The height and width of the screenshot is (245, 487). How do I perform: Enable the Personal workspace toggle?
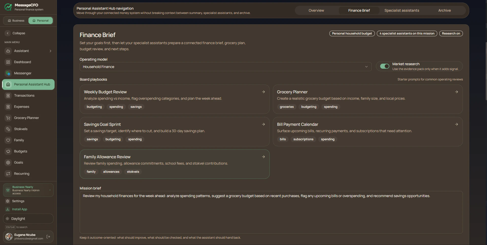click(x=41, y=20)
